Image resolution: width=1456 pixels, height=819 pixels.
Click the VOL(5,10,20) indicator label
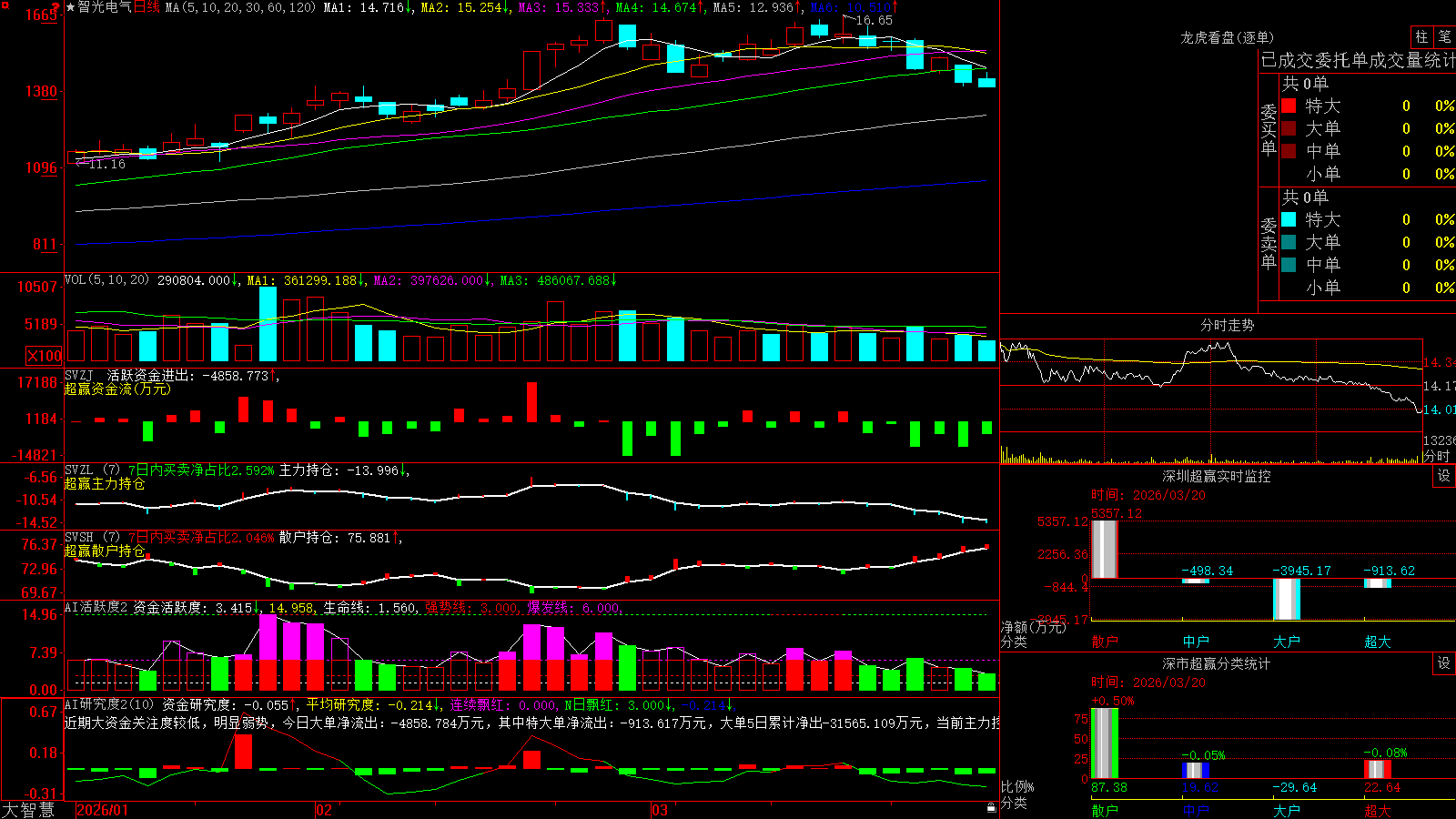[107, 280]
